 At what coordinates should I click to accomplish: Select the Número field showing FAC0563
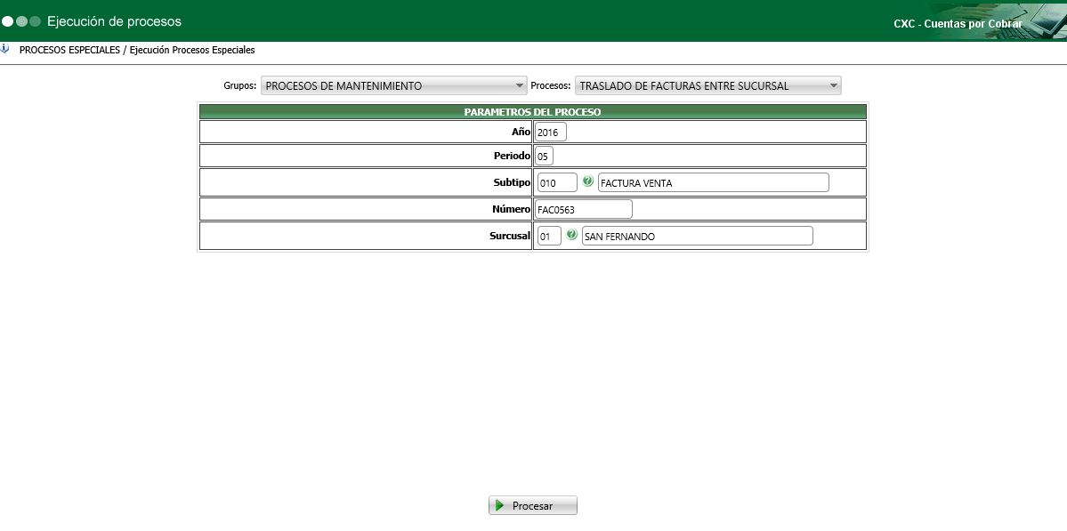[583, 208]
